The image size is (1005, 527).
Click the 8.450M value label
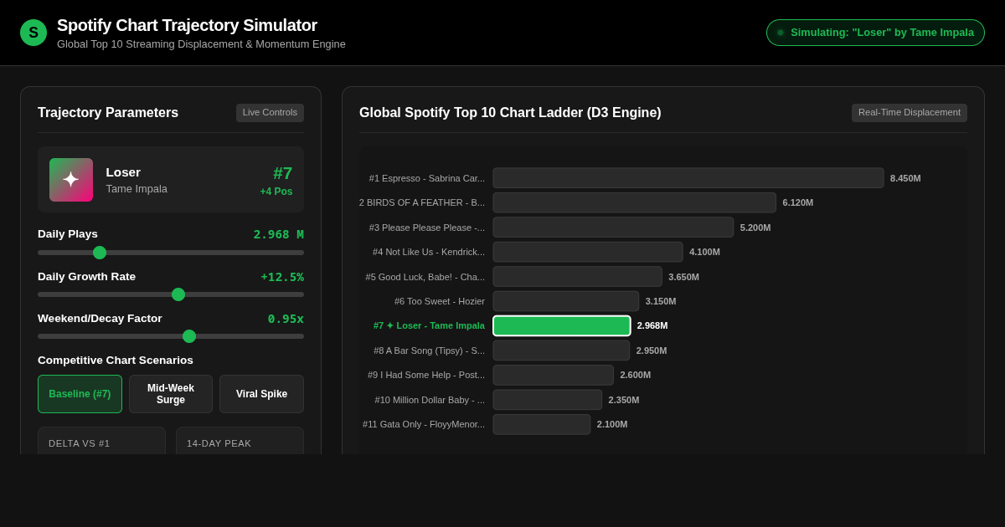[905, 178]
